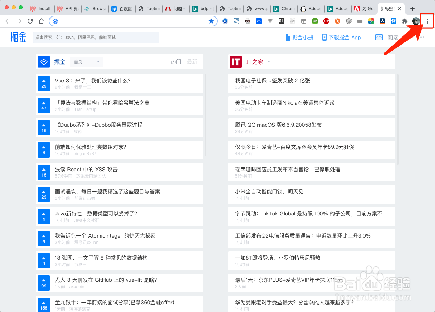Open the Vue devtools extension icon

pos(270,21)
